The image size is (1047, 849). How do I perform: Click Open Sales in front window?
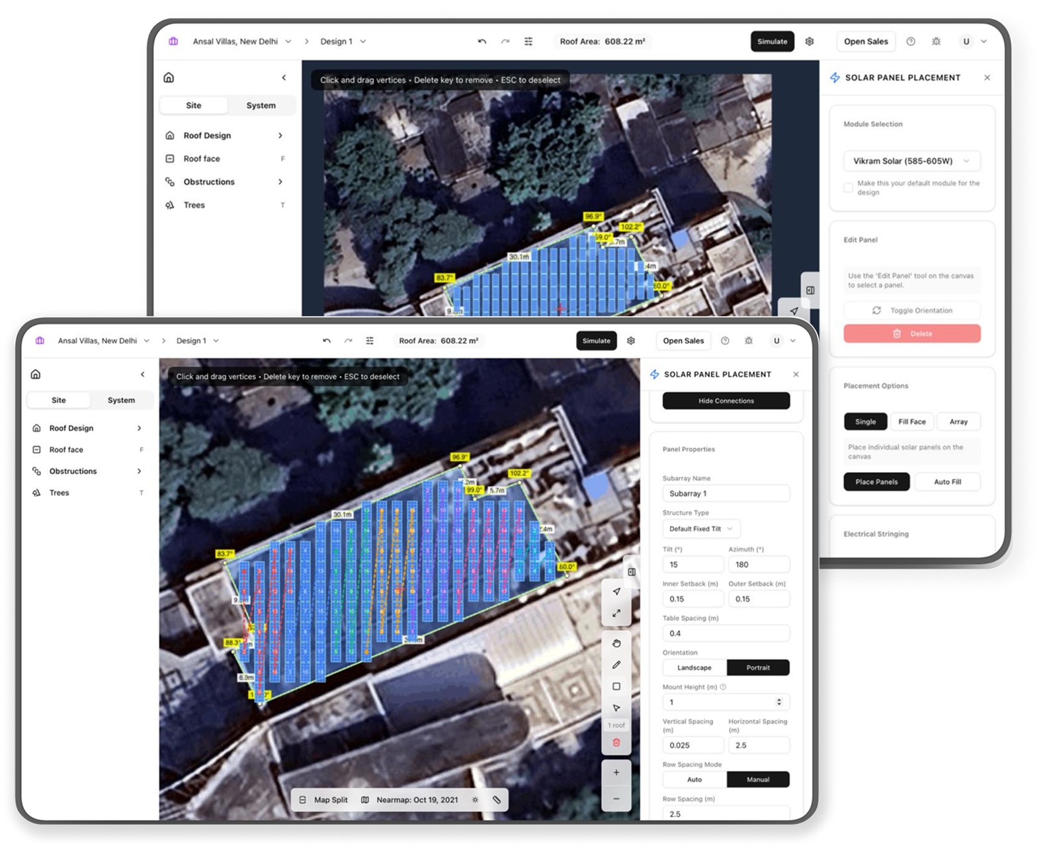(x=683, y=341)
